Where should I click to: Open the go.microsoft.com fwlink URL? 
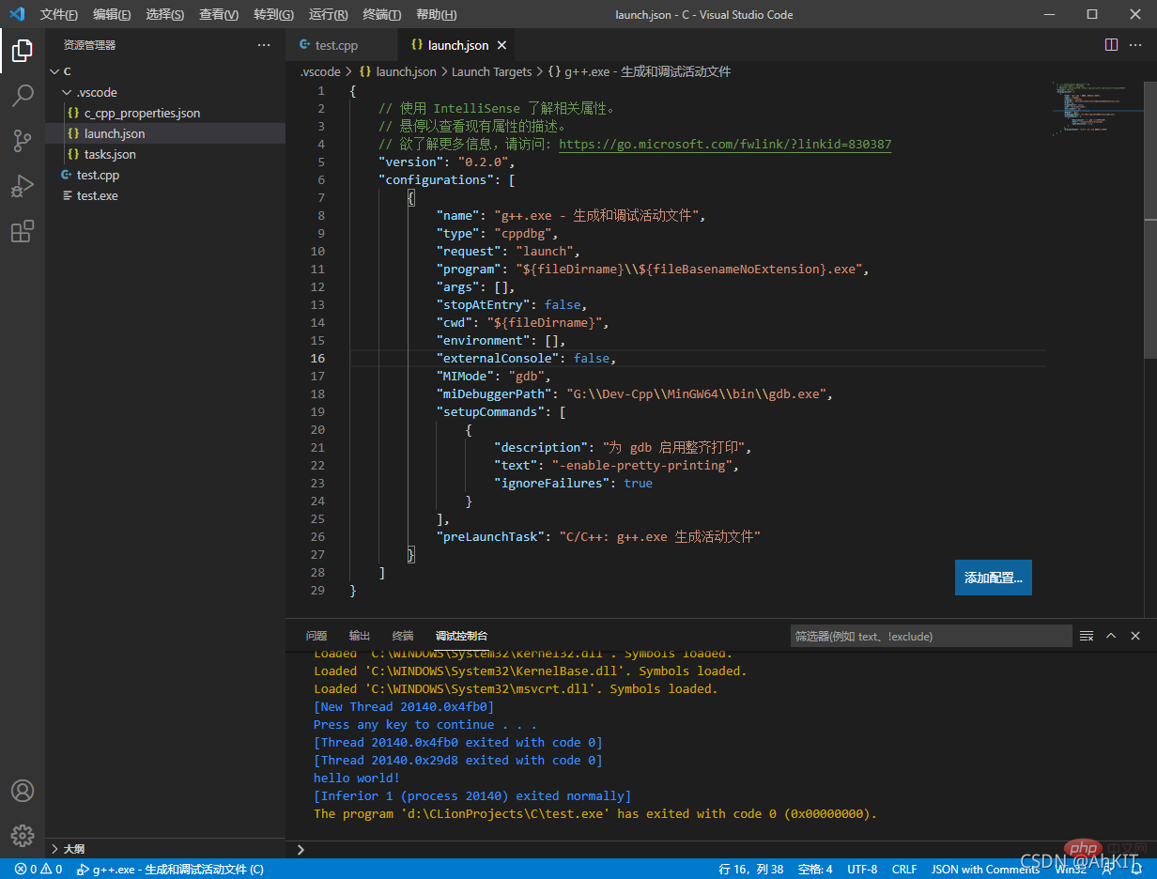point(724,145)
